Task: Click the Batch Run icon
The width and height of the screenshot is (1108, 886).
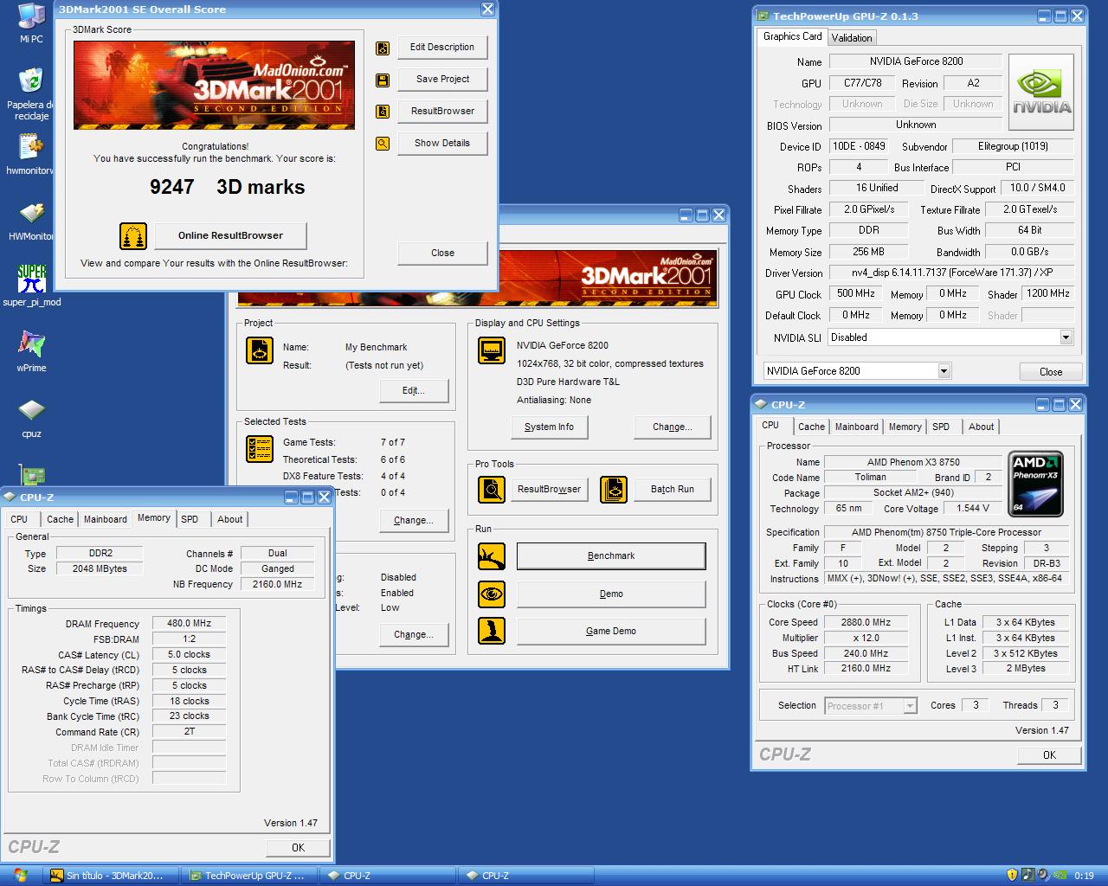Action: [614, 490]
